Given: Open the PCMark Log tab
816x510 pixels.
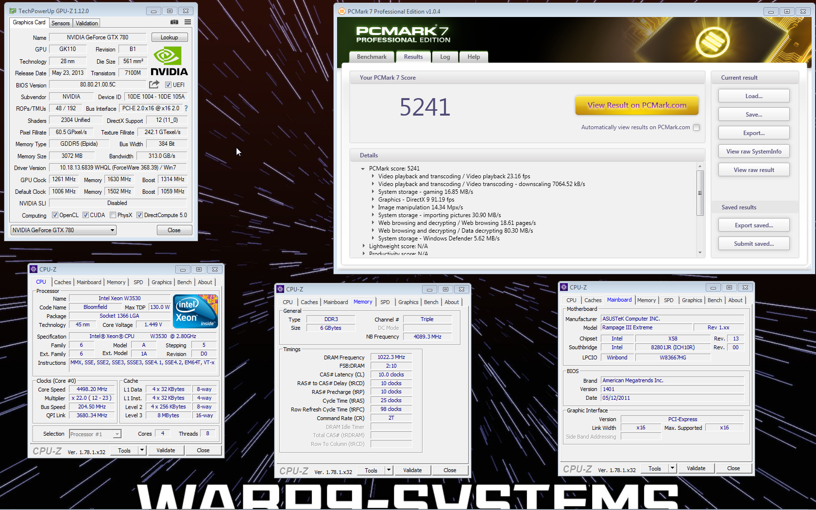Looking at the screenshot, I should click(445, 57).
